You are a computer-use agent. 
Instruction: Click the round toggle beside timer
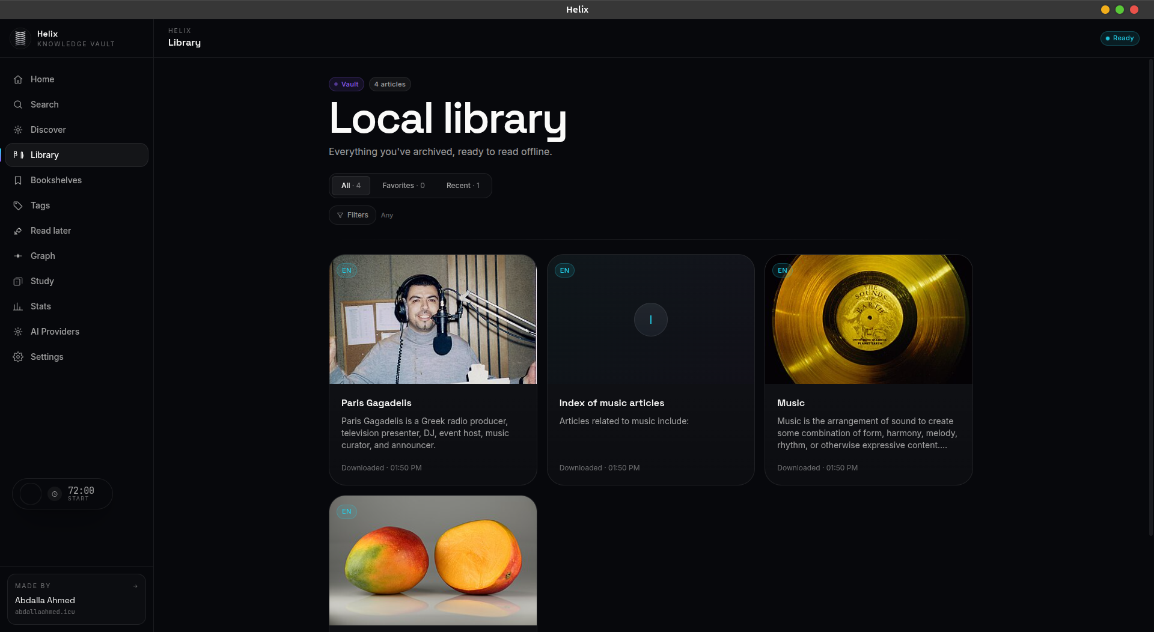(x=31, y=494)
